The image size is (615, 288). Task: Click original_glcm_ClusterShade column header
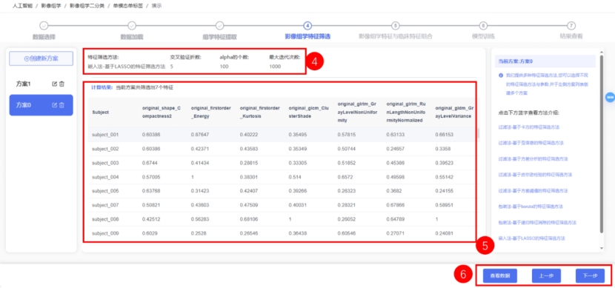(309, 112)
